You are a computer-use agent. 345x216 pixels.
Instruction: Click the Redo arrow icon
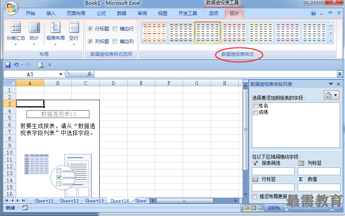point(28,65)
